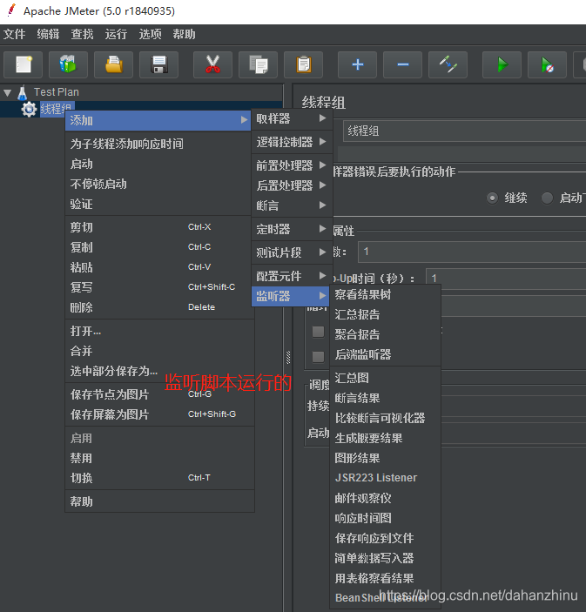Click the Cut scissors icon

coord(212,64)
